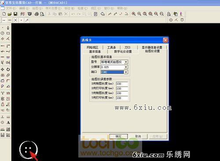The image size is (220, 161).
Task: Click the Save floppy-disk icon
Action: 15,14
